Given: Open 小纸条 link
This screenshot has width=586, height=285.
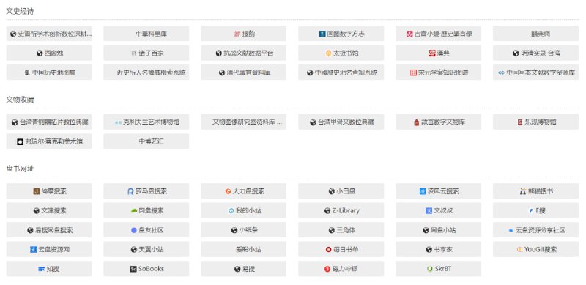Looking at the screenshot, I should 244,230.
